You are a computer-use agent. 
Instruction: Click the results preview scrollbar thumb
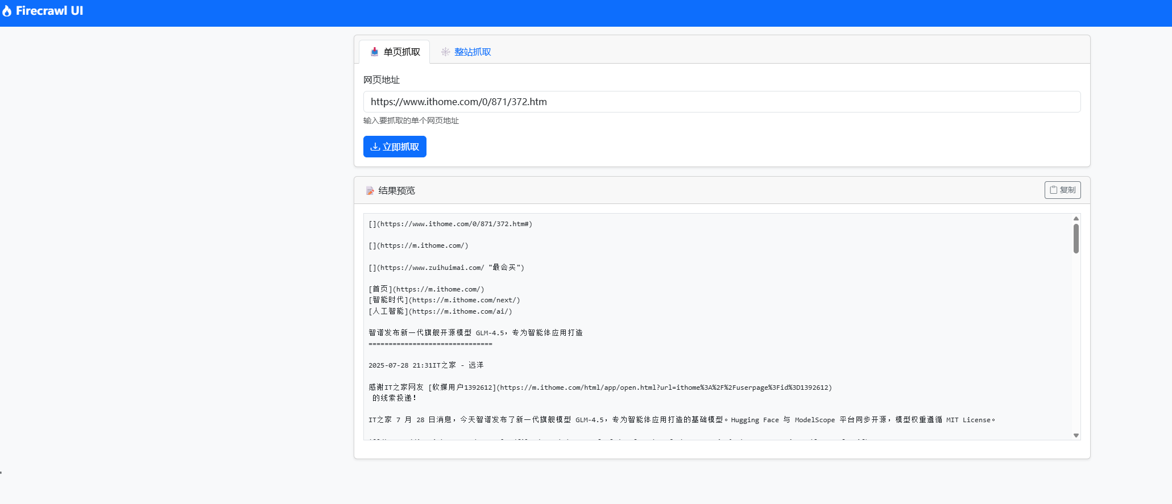1076,238
